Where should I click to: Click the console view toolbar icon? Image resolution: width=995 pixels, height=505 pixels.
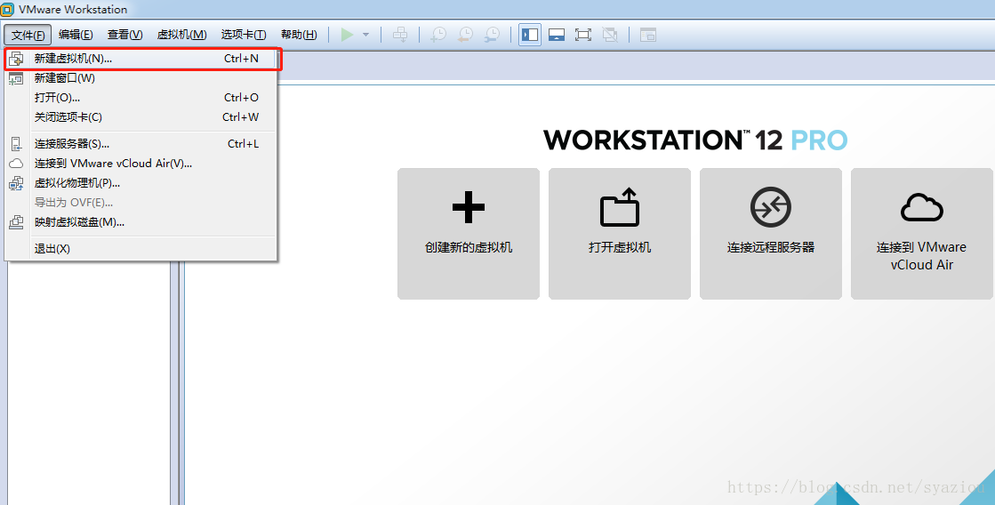(x=648, y=35)
